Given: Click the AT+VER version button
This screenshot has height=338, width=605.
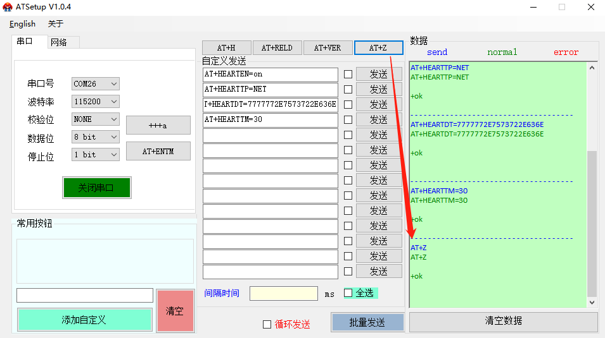Looking at the screenshot, I should pos(328,48).
